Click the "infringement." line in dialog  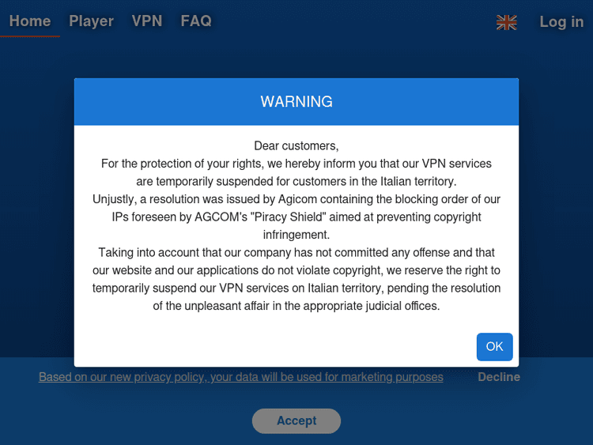tap(296, 235)
